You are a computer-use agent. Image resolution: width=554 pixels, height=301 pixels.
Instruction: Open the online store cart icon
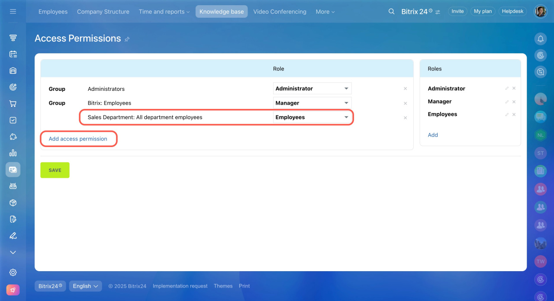tap(13, 104)
